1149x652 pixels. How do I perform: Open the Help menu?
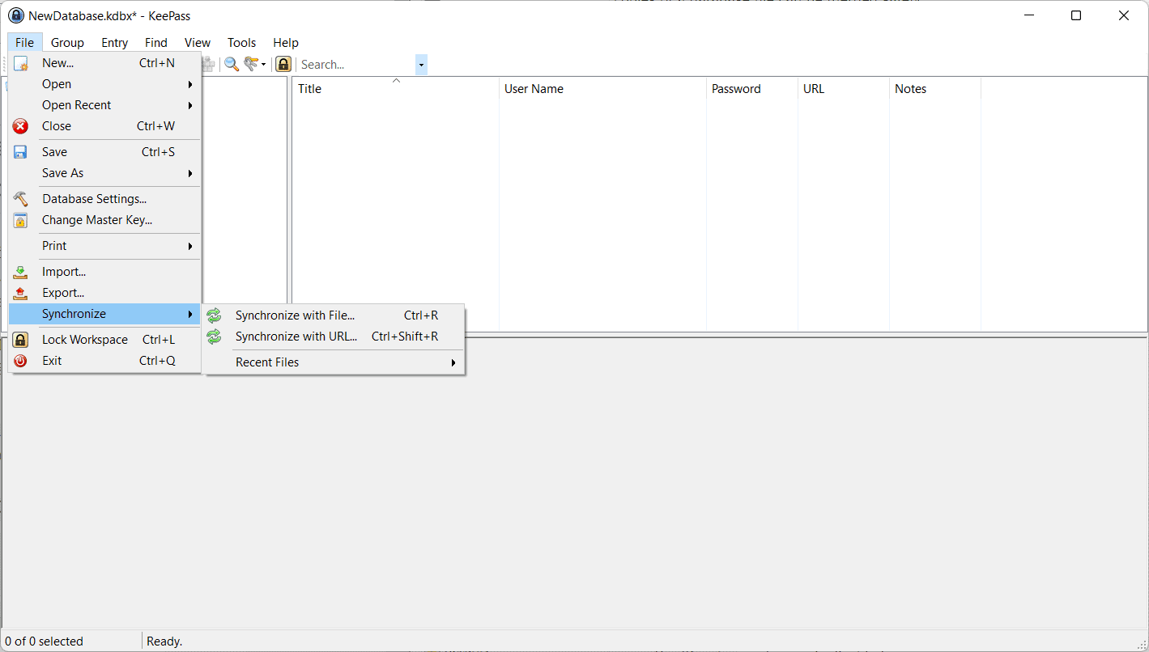click(x=286, y=43)
